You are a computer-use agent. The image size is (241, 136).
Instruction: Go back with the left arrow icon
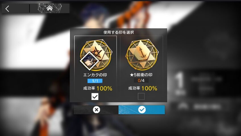click(x=7, y=8)
